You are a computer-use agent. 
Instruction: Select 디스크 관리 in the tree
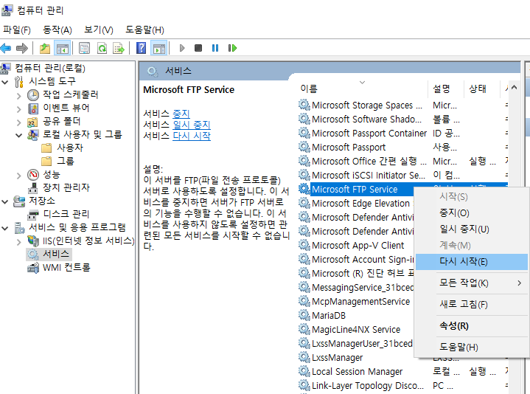coord(66,214)
